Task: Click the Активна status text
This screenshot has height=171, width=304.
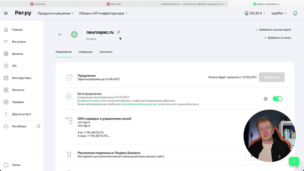Action: (91, 39)
